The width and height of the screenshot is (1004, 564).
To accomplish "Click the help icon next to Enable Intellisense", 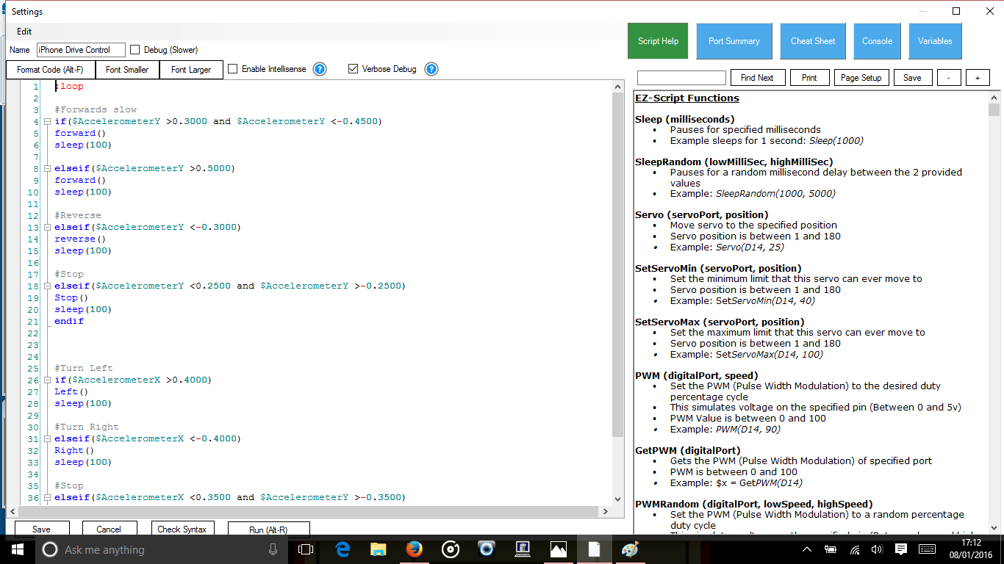I will 319,69.
